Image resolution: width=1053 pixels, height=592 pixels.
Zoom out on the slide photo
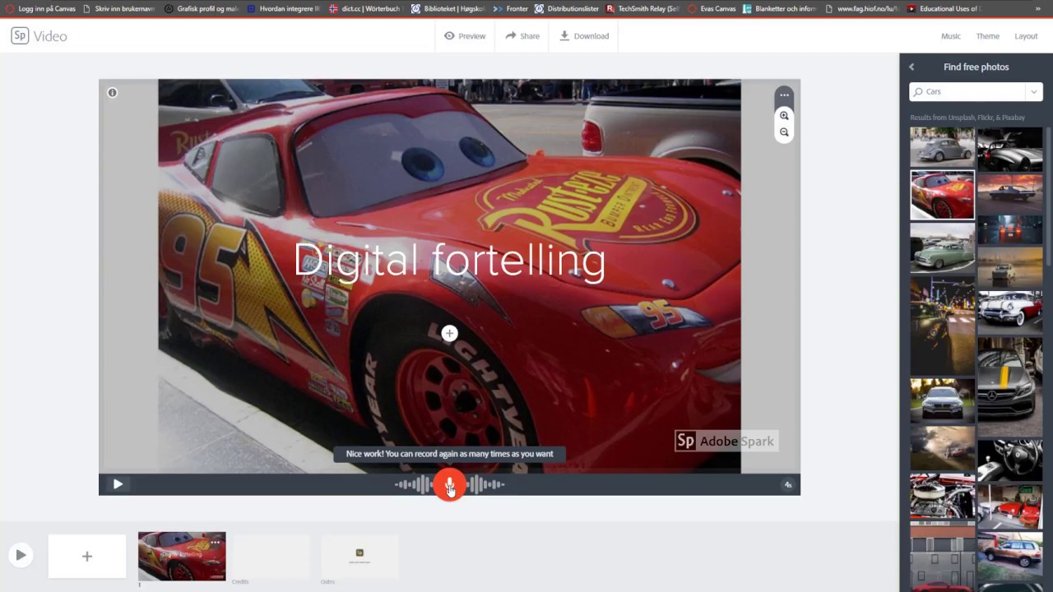coord(784,132)
